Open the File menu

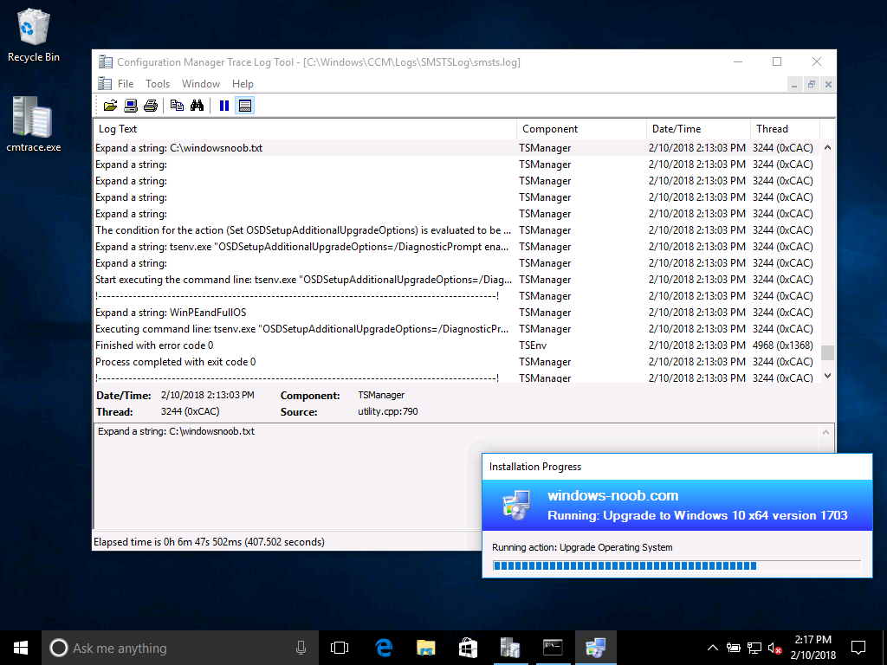(x=126, y=84)
